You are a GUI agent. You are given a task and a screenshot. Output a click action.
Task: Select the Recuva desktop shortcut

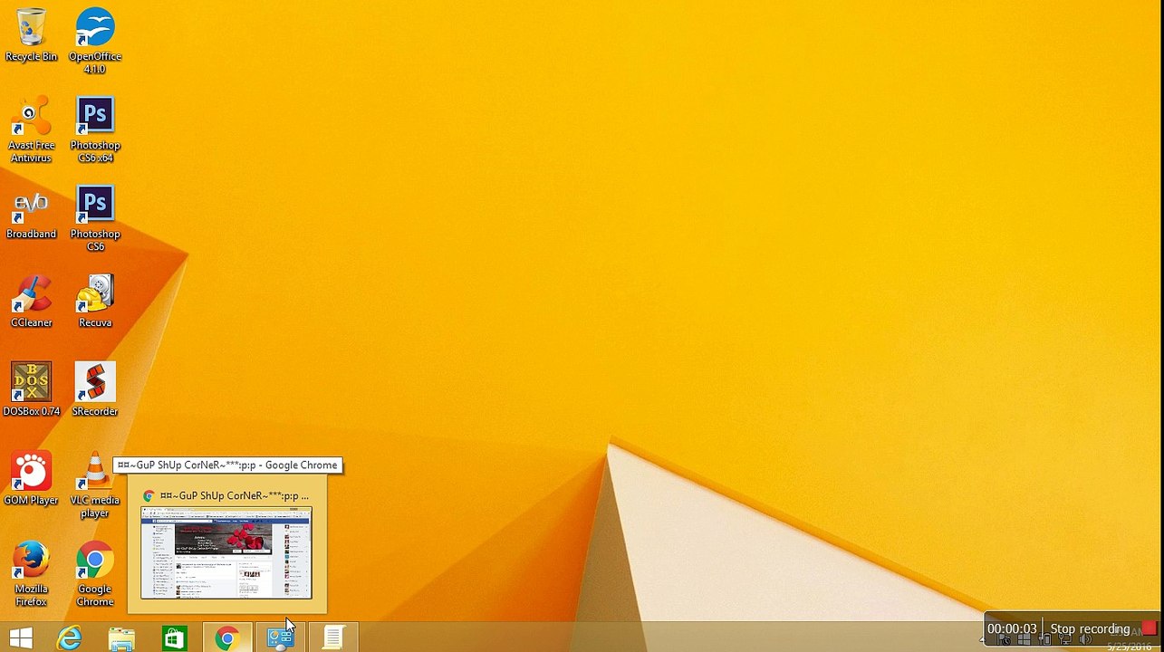coord(95,302)
